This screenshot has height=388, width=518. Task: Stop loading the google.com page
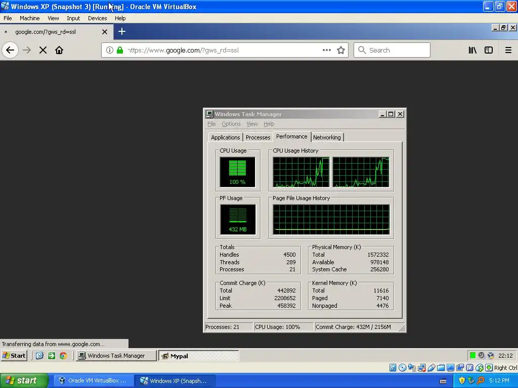43,50
